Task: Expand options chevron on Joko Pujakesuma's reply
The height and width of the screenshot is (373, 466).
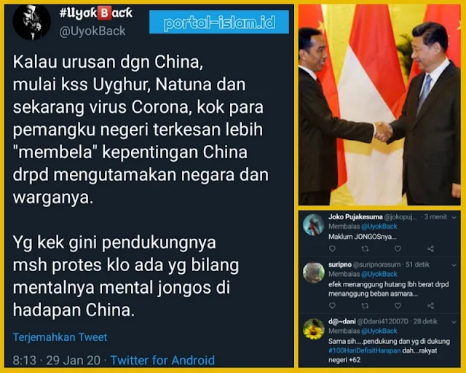Action: pos(454,217)
